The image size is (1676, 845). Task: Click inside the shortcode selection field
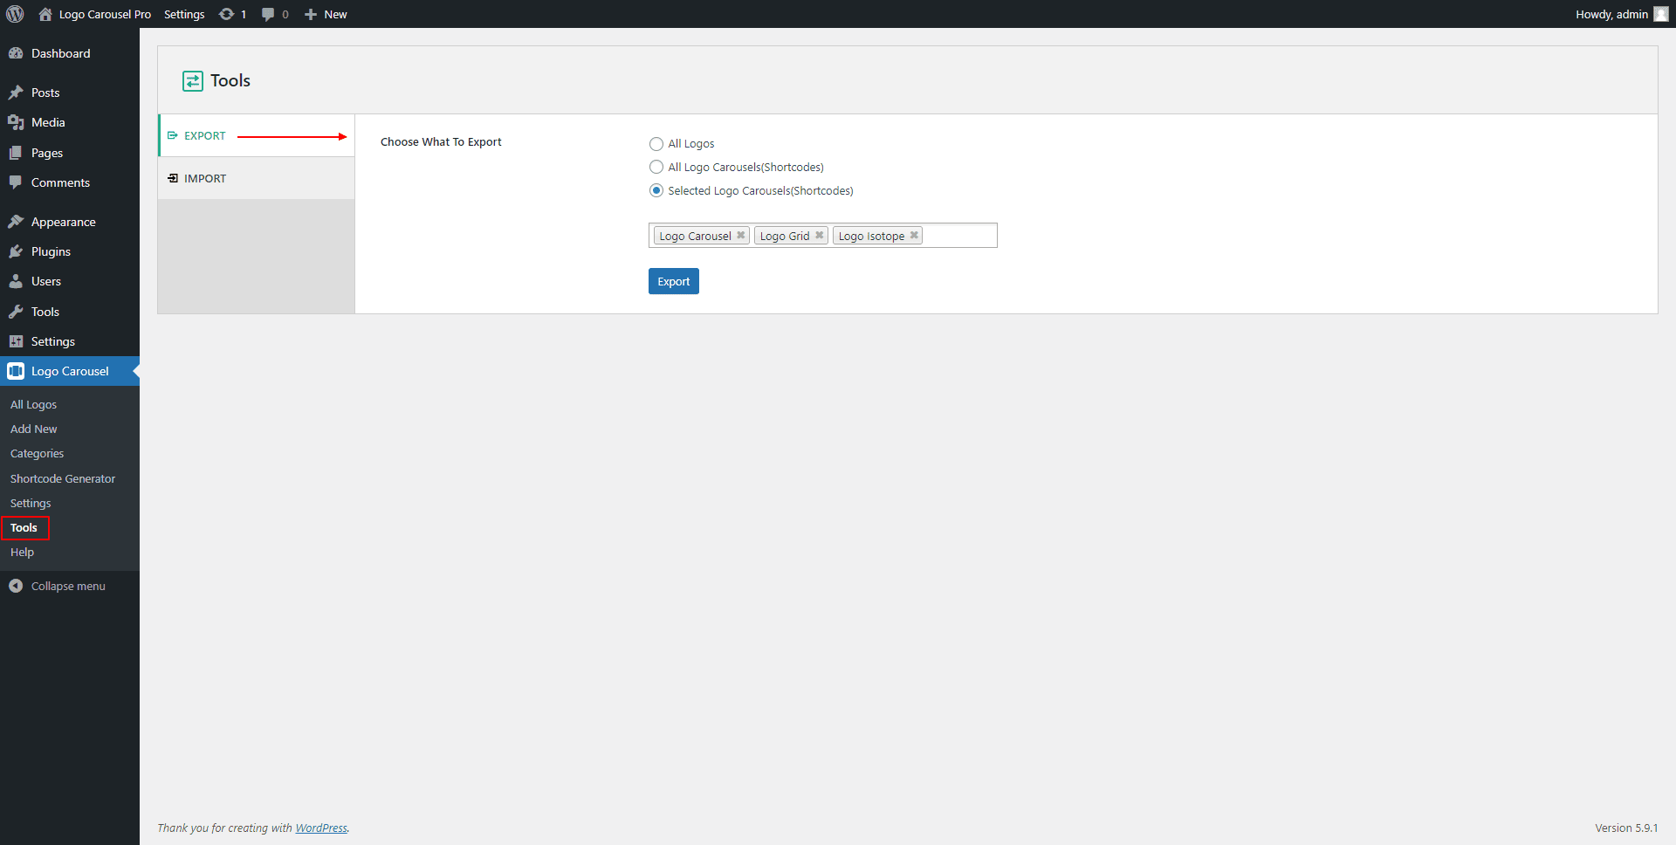[958, 236]
